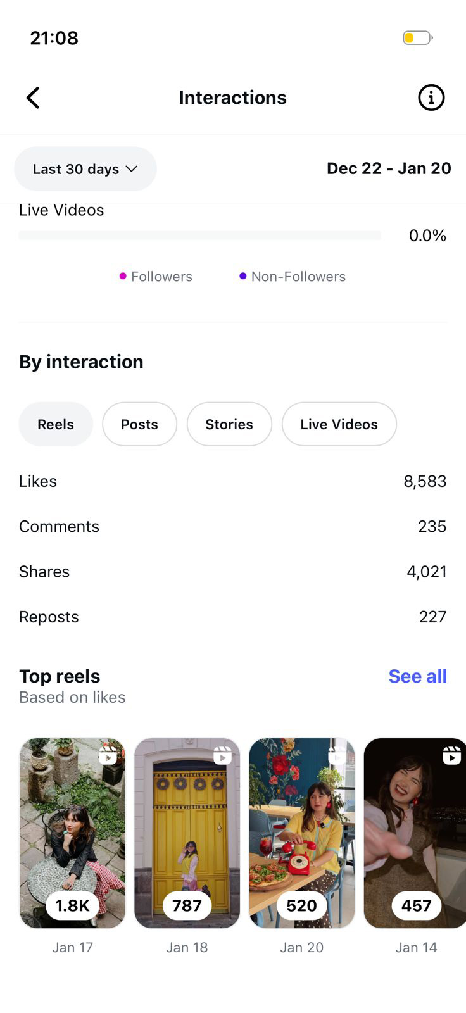This screenshot has height=1013, width=466.
Task: Expand the Last 30 days dropdown
Action: tap(85, 169)
